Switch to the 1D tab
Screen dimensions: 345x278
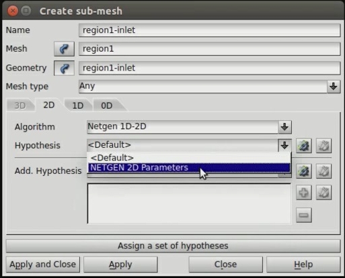pos(78,105)
